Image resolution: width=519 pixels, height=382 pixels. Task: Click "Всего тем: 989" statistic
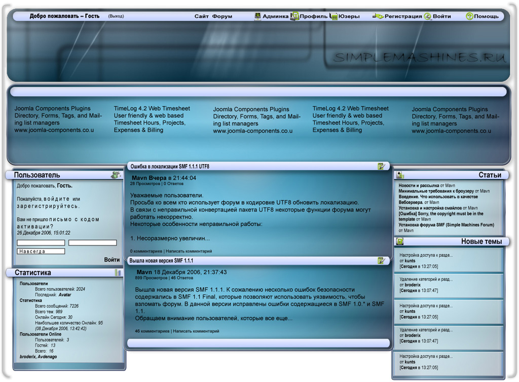click(x=49, y=312)
